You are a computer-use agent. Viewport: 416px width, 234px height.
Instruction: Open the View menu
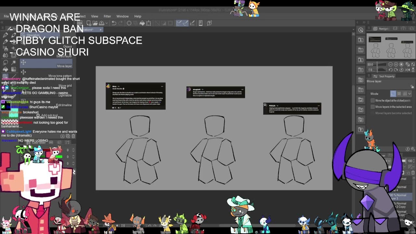[x=95, y=16]
